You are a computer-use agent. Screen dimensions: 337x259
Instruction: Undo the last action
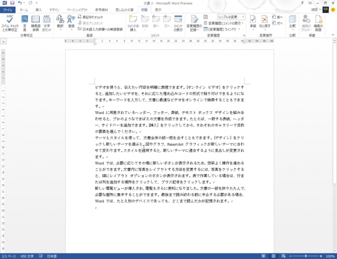pos(20,3)
